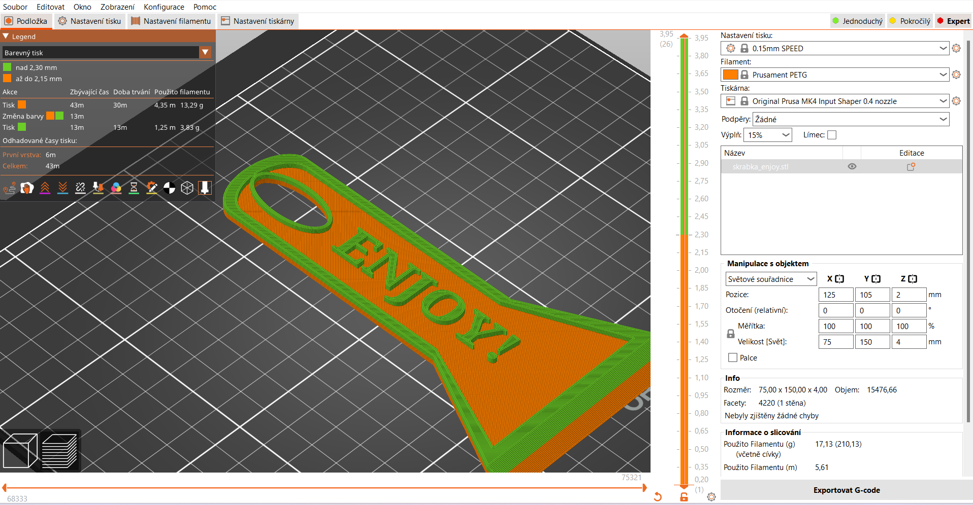
Task: Open print settings preset dropdown 0.15mm SPEED
Action: [x=835, y=48]
